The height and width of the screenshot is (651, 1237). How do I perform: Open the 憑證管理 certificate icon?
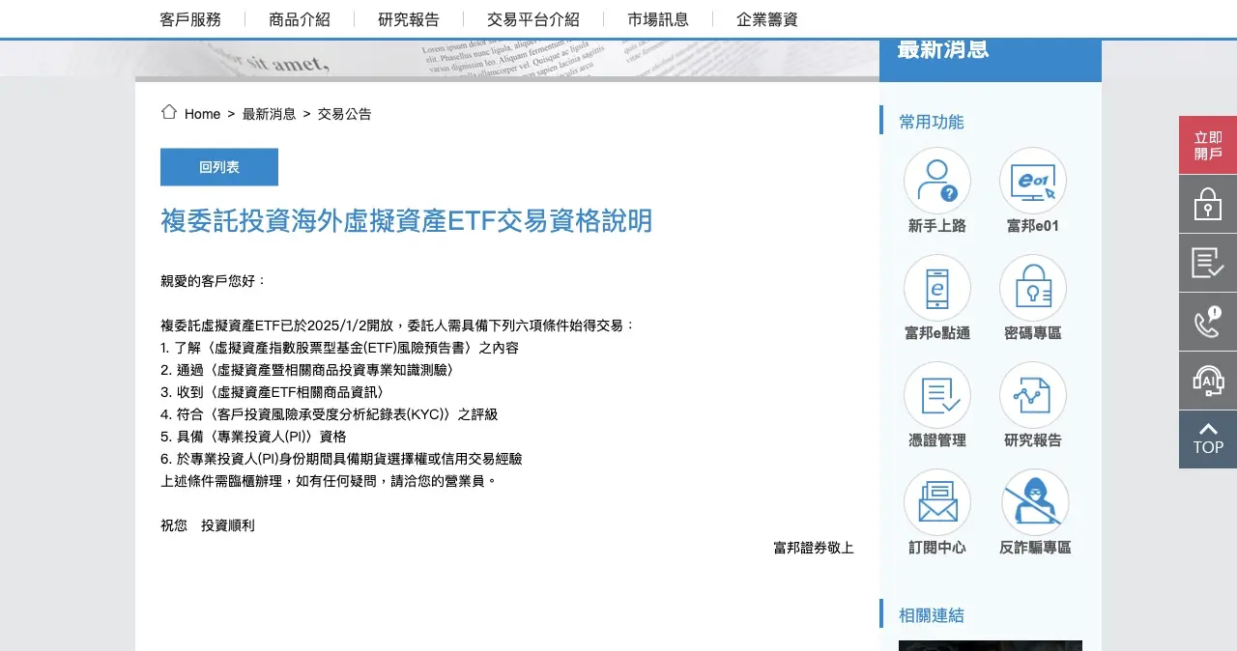(x=937, y=395)
